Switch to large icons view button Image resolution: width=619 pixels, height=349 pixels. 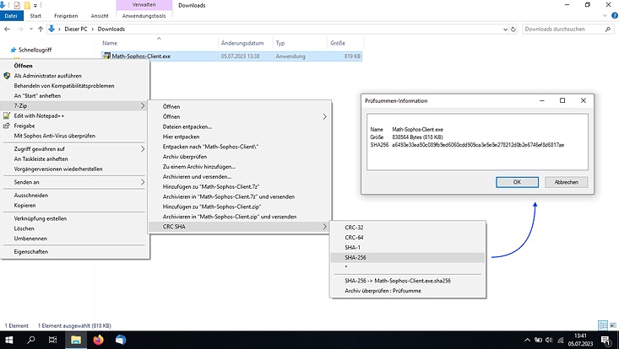coord(613,325)
